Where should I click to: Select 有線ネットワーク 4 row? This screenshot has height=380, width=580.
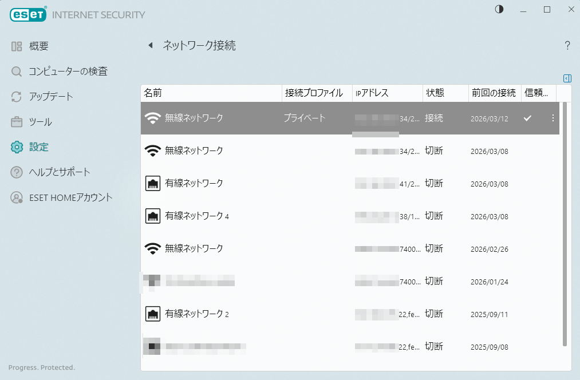tap(197, 216)
